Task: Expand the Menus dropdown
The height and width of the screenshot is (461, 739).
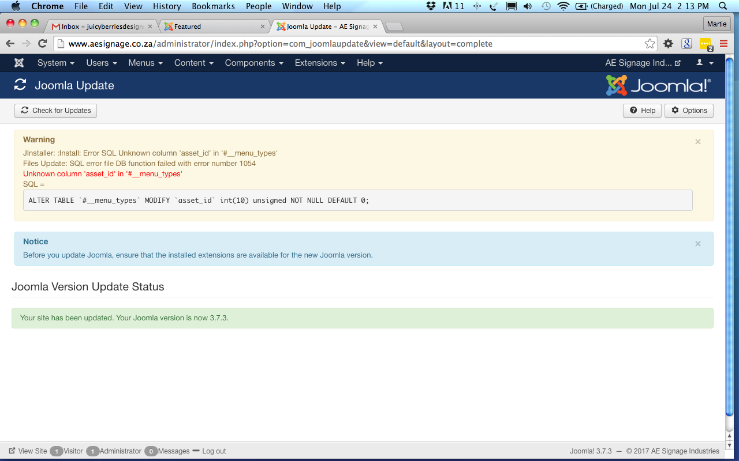Action: click(145, 63)
